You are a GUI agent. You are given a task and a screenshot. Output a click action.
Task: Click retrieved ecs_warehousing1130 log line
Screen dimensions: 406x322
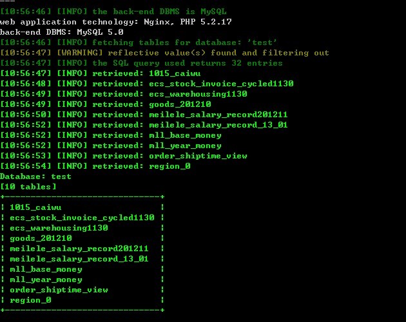[x=124, y=94]
